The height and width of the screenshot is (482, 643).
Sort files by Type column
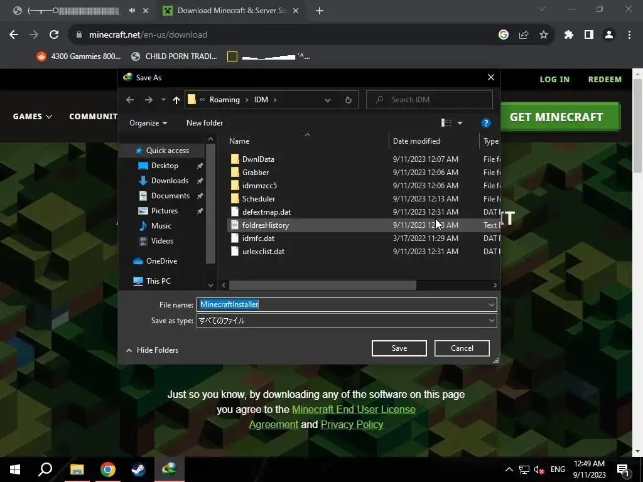[x=491, y=141]
